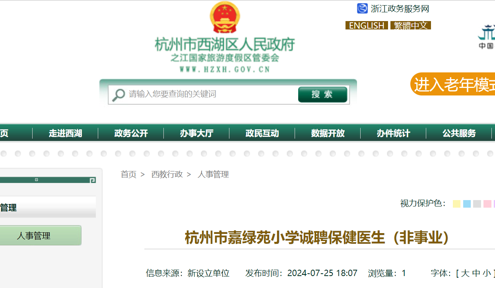This screenshot has height=288, width=495.
Task: Click the magnifying glass search icon
Action: coord(118,95)
